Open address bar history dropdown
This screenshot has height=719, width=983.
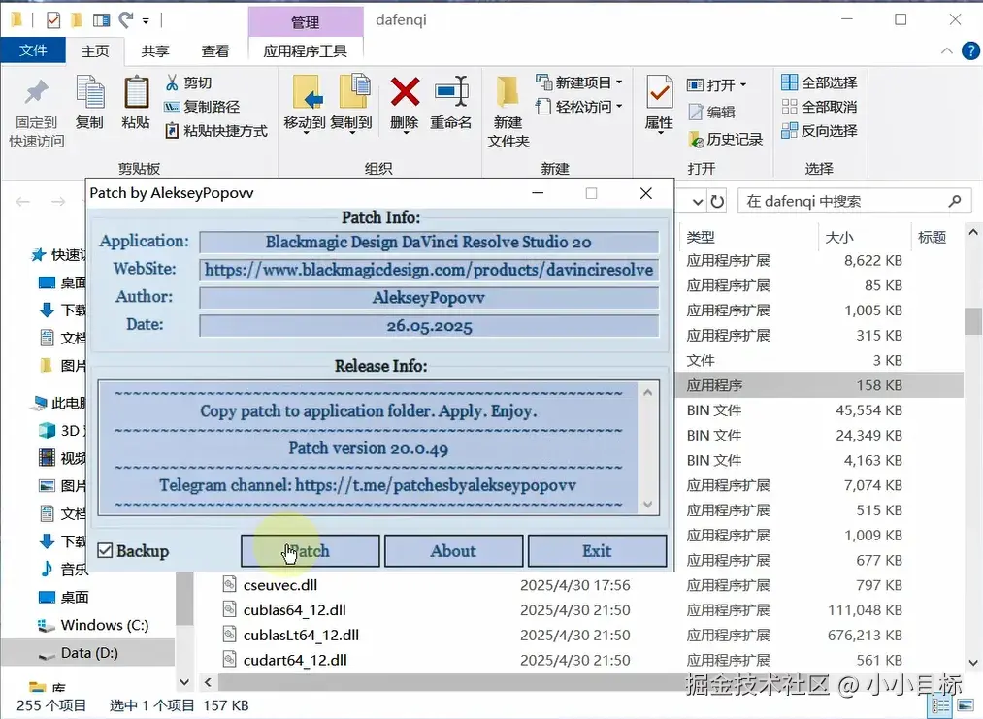point(698,201)
